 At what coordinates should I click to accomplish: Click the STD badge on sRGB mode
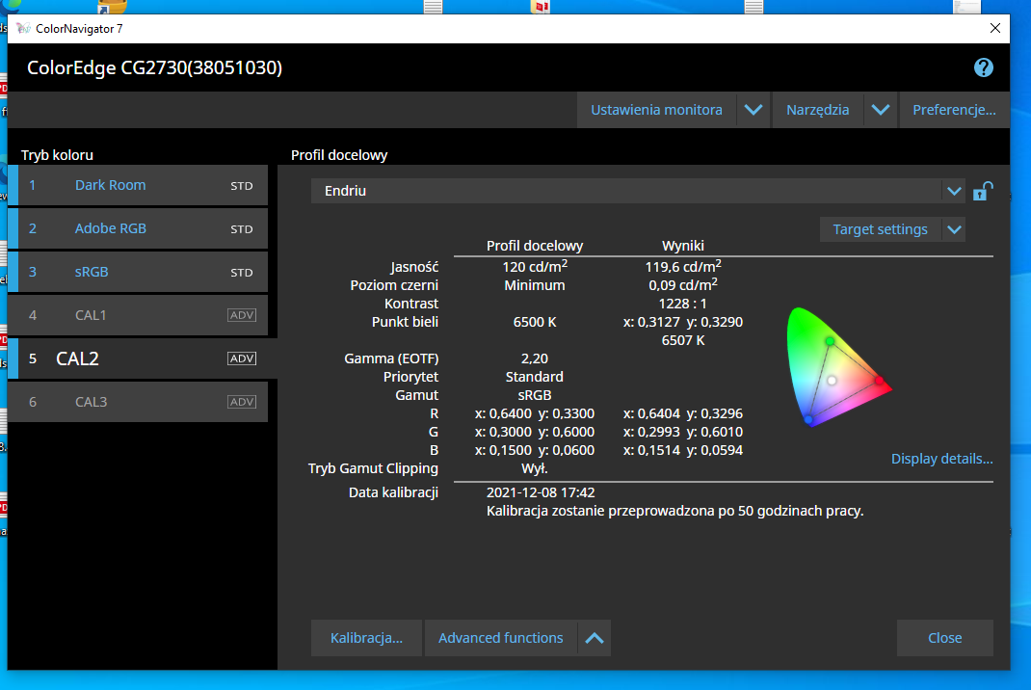(242, 273)
